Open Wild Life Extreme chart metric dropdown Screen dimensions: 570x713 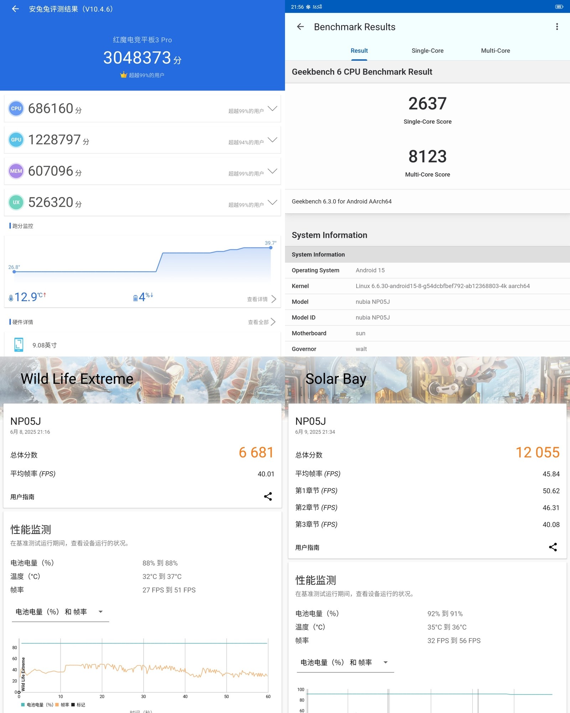tap(60, 612)
